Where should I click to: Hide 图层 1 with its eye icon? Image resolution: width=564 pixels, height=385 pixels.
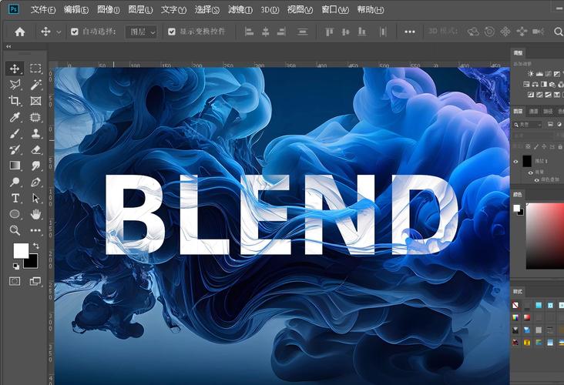[x=515, y=162]
